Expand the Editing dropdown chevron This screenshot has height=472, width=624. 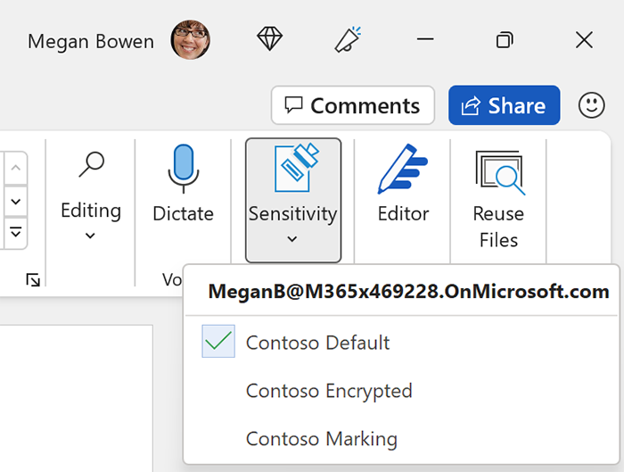click(90, 236)
